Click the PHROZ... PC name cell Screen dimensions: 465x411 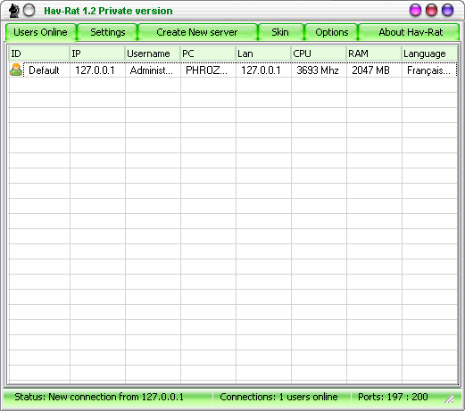206,70
